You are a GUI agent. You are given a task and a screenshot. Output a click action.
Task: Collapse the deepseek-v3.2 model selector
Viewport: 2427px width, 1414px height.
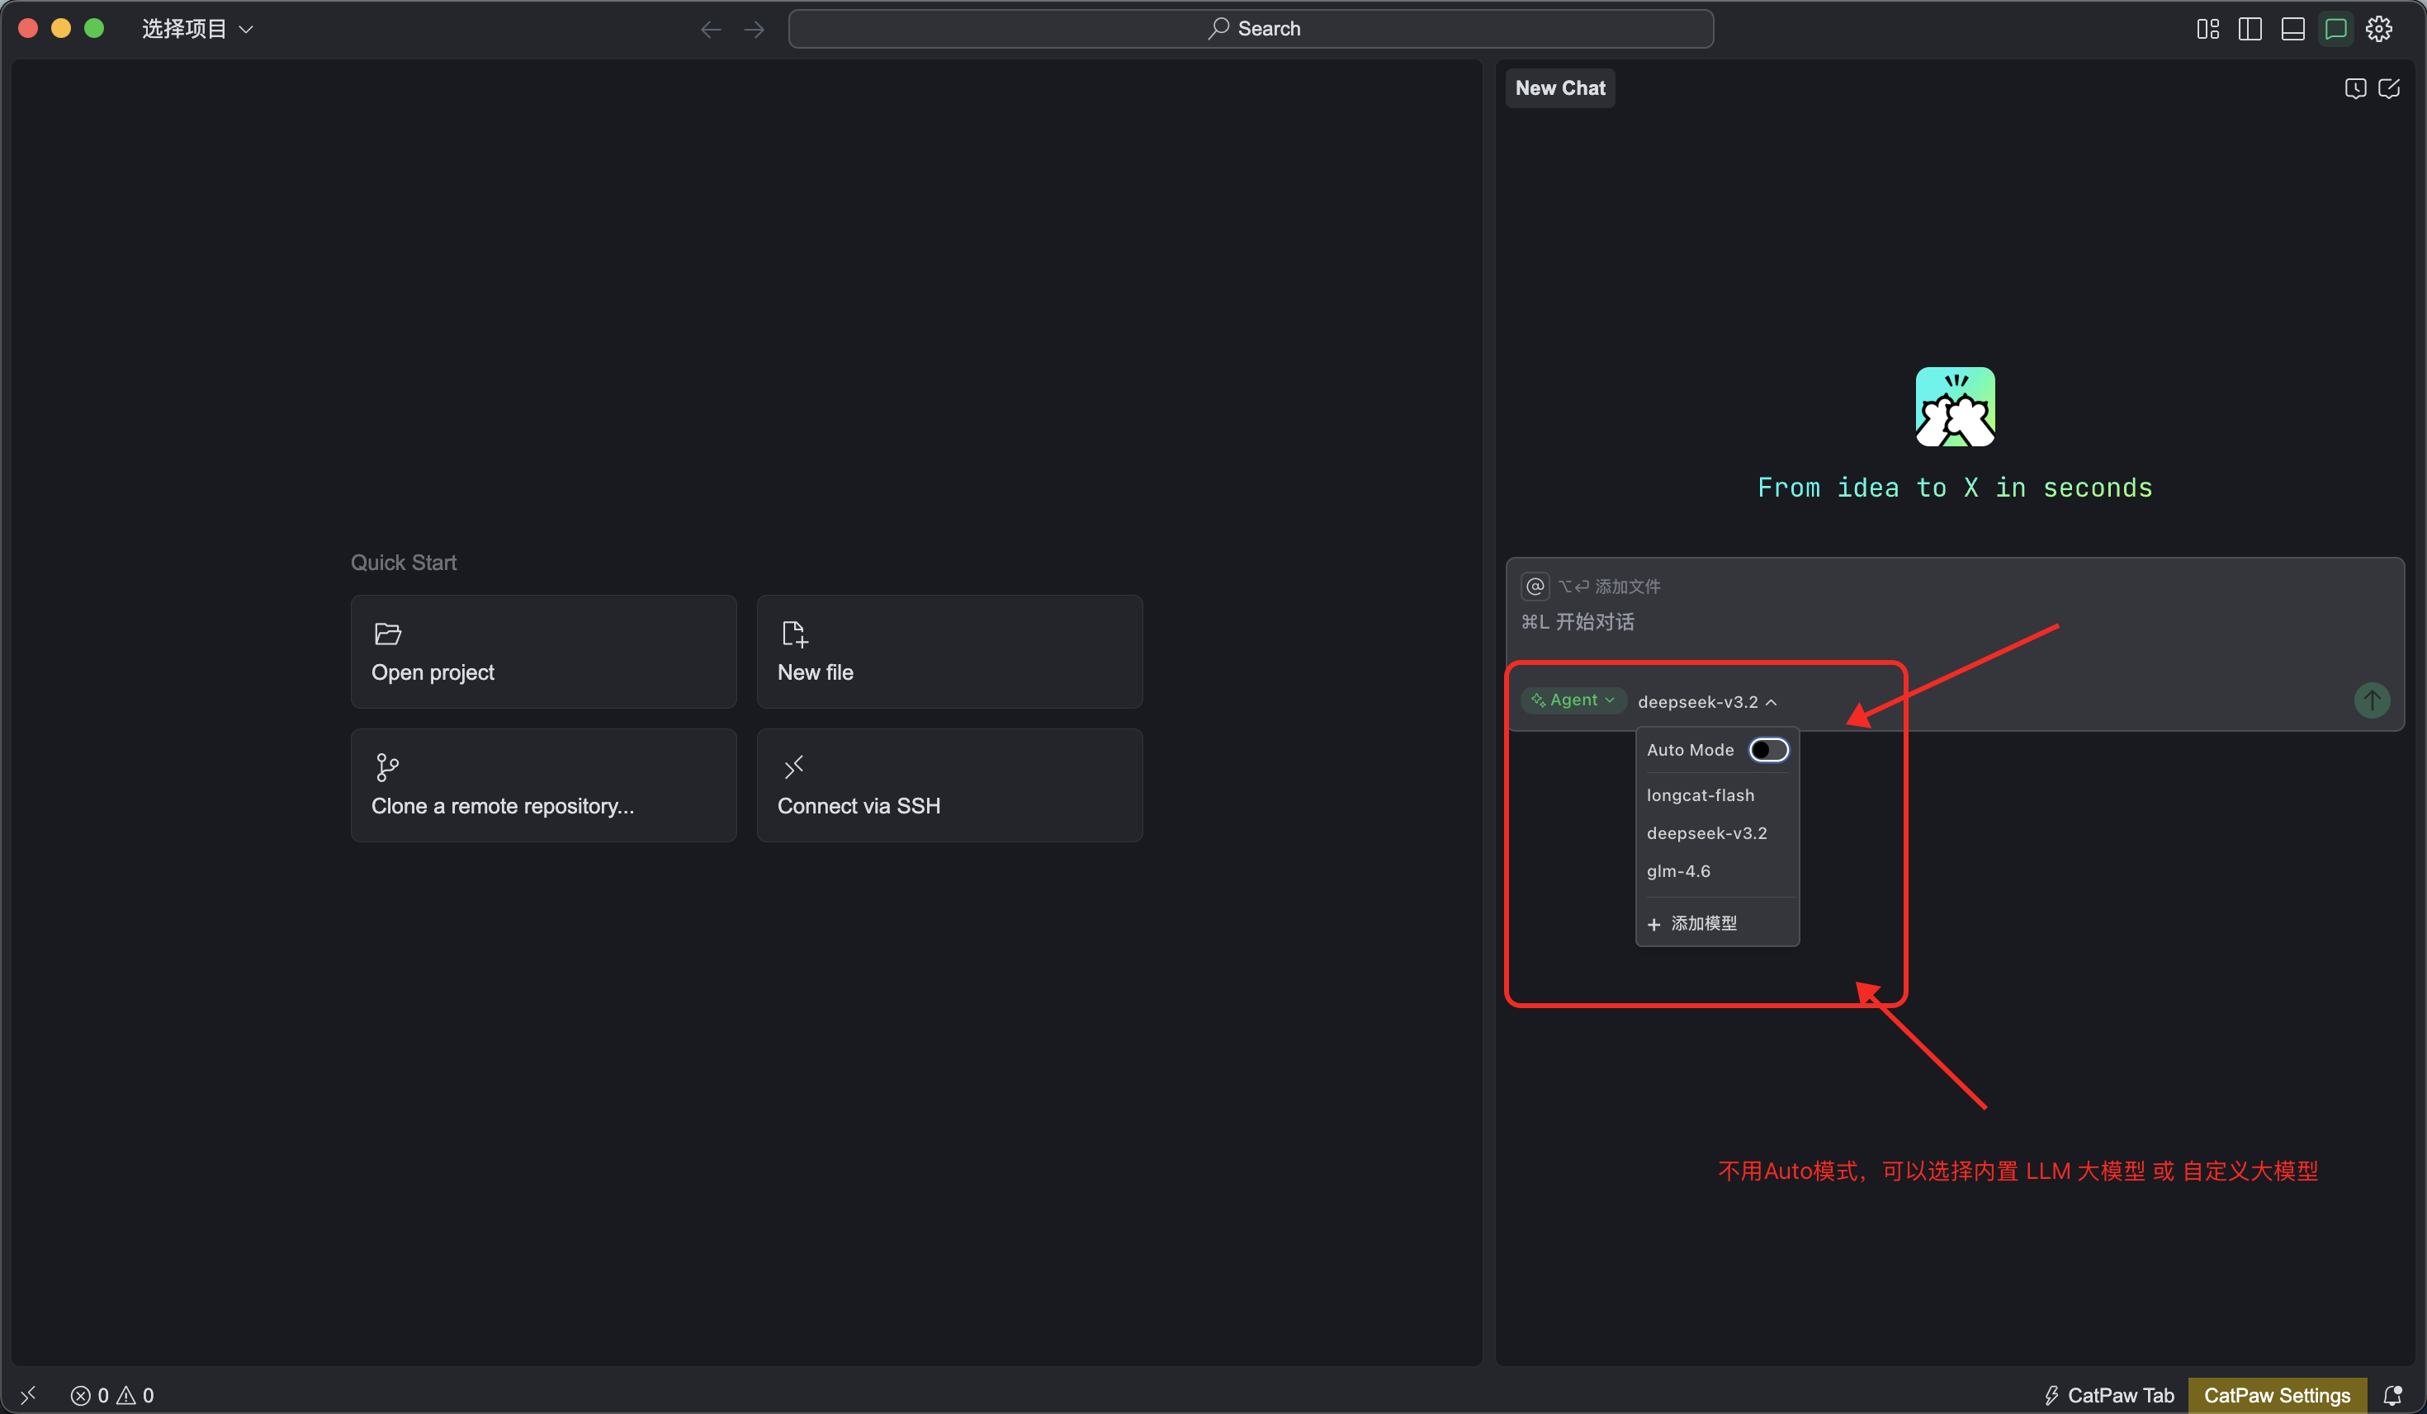pyautogui.click(x=1706, y=702)
